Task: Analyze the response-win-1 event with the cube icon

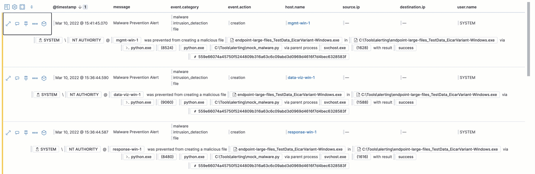Action: pyautogui.click(x=44, y=133)
